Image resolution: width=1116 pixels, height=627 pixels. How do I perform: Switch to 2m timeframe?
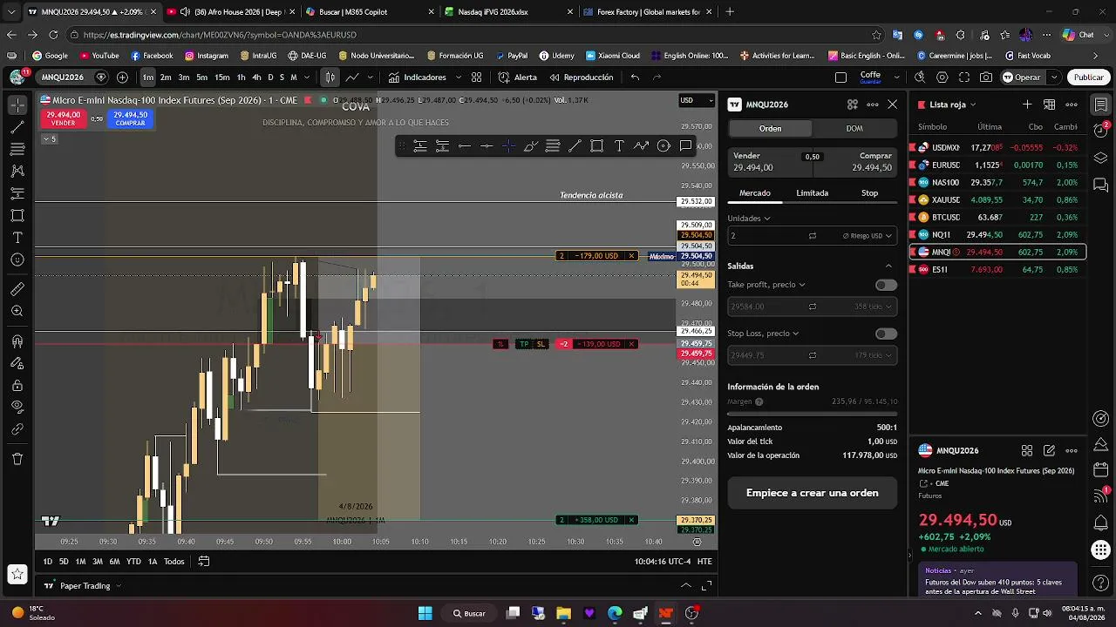(x=166, y=78)
